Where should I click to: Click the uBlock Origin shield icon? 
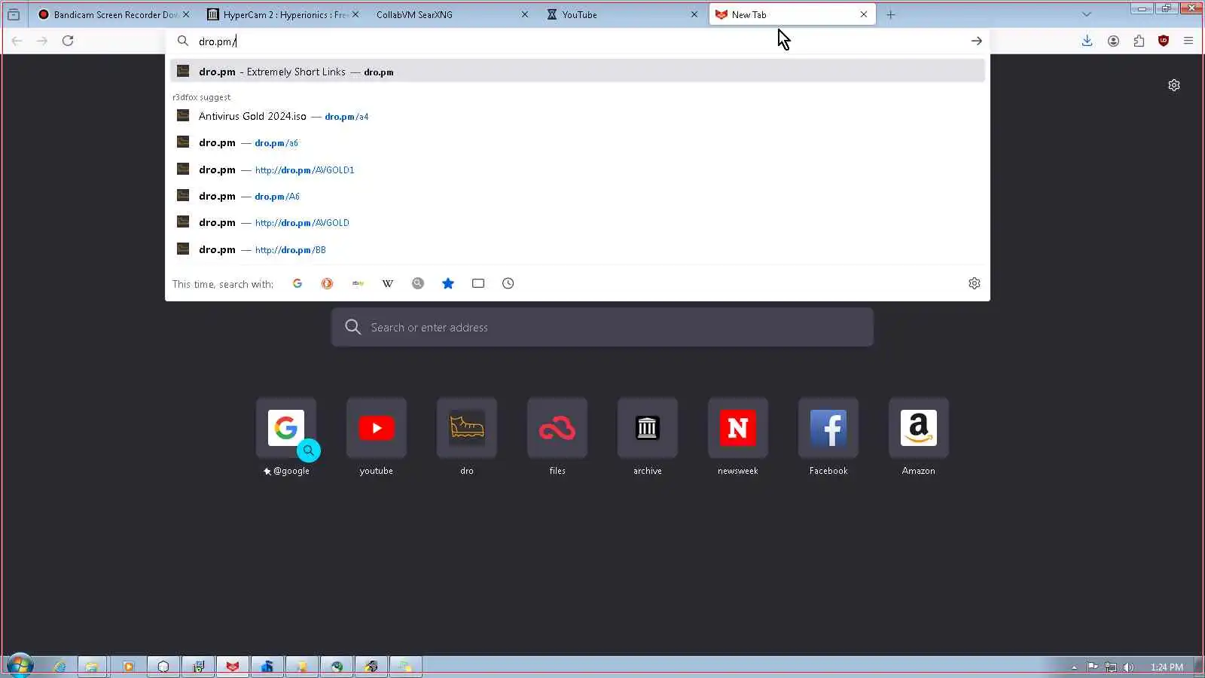tap(1164, 41)
